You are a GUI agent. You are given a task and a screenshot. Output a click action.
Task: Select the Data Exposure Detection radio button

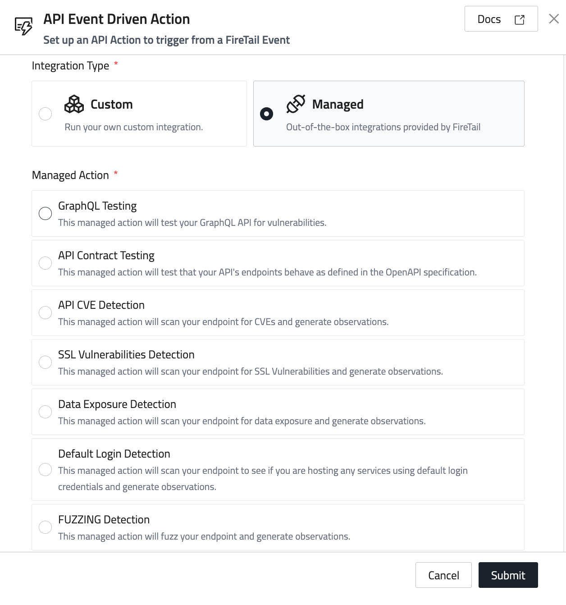(x=46, y=412)
